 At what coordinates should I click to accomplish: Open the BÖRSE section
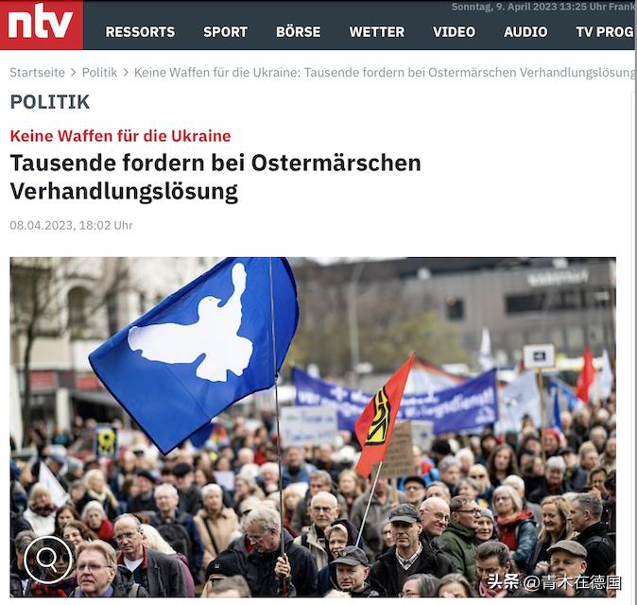[x=299, y=32]
